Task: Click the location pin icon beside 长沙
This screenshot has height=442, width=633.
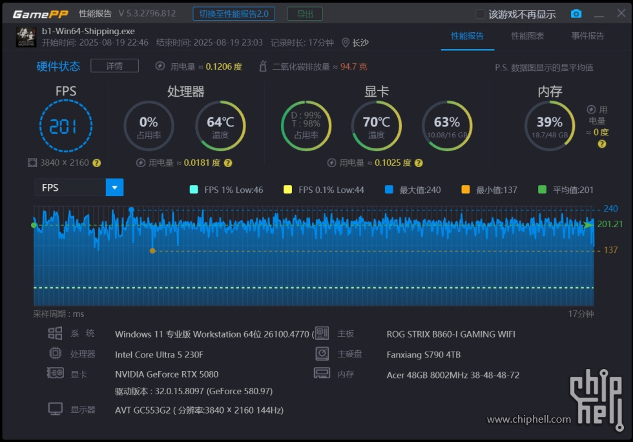Action: (x=346, y=43)
